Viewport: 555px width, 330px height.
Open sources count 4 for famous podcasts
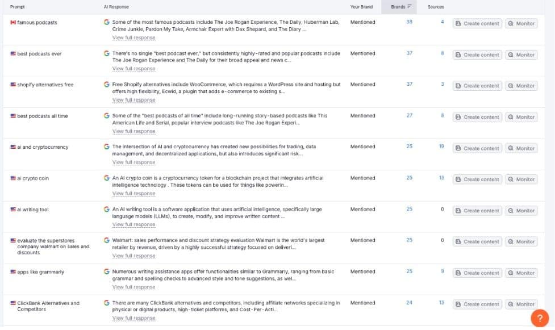(x=442, y=22)
